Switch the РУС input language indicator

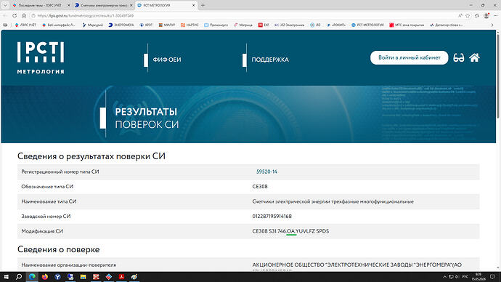465,277
